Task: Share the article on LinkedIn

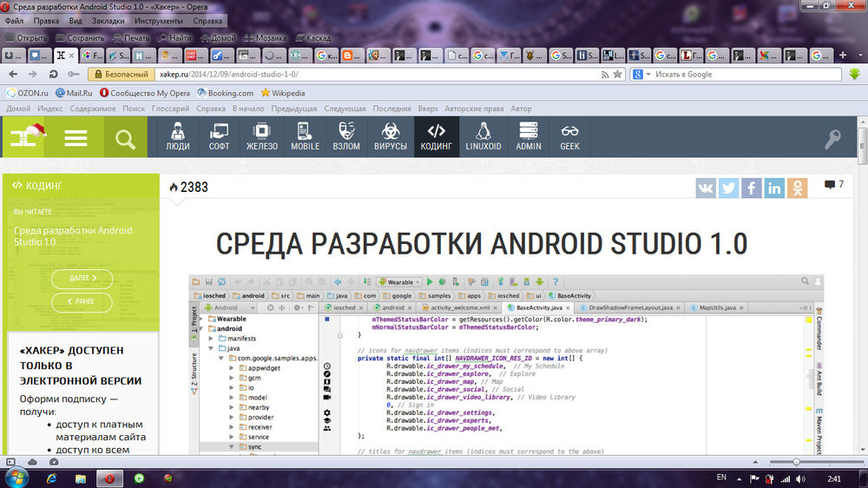Action: [773, 188]
